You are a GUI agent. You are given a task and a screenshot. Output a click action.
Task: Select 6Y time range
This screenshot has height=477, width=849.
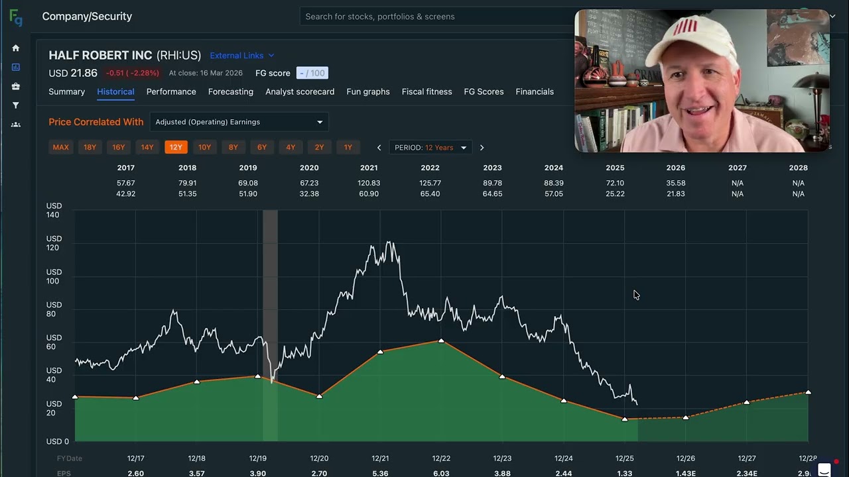point(262,147)
